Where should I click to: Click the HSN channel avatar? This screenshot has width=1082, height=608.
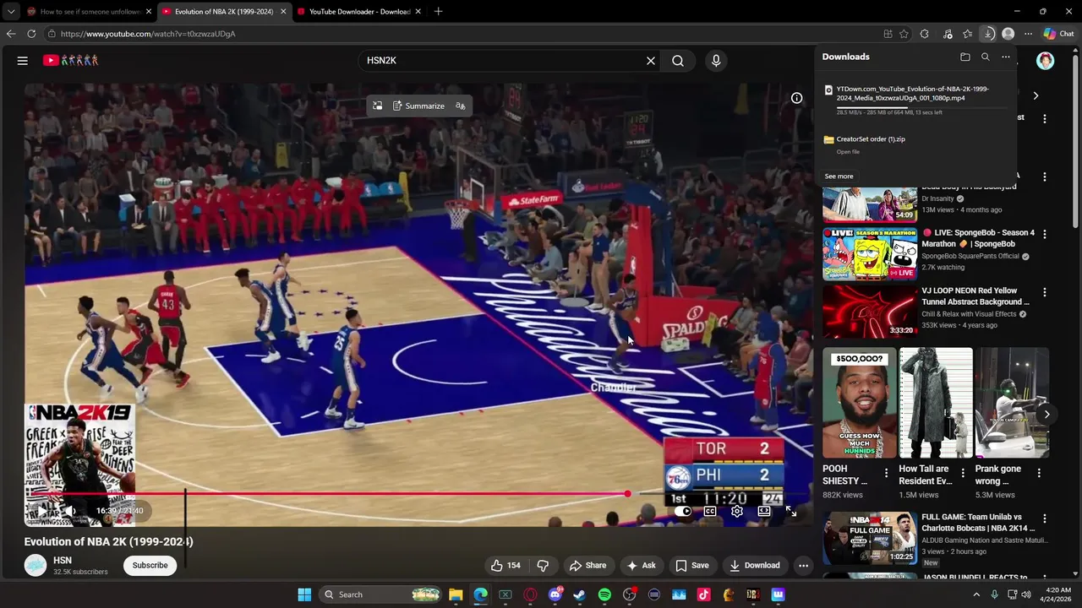coord(36,566)
